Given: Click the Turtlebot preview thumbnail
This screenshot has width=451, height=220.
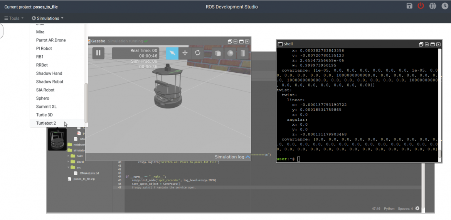Looking at the screenshot, I should (x=57, y=139).
